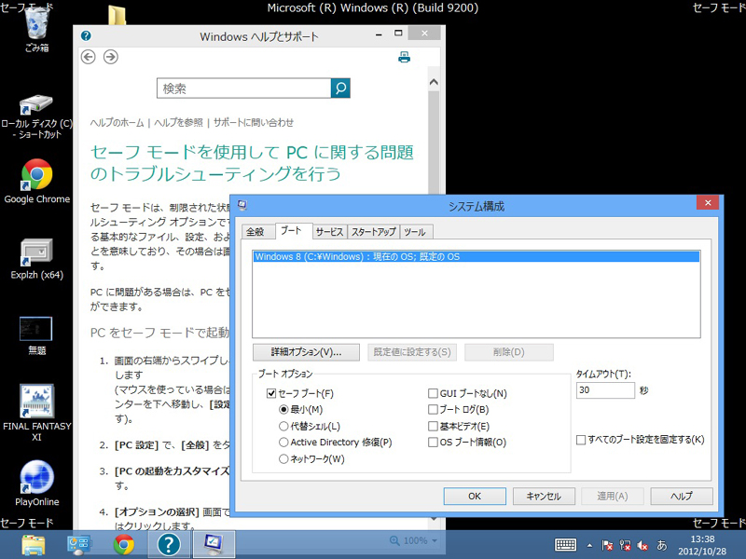Enable 基本ビデオ(E) checkbox
This screenshot has width=746, height=559.
(433, 426)
